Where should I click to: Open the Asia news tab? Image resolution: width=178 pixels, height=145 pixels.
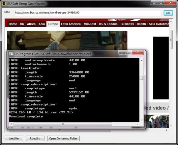[42, 24]
